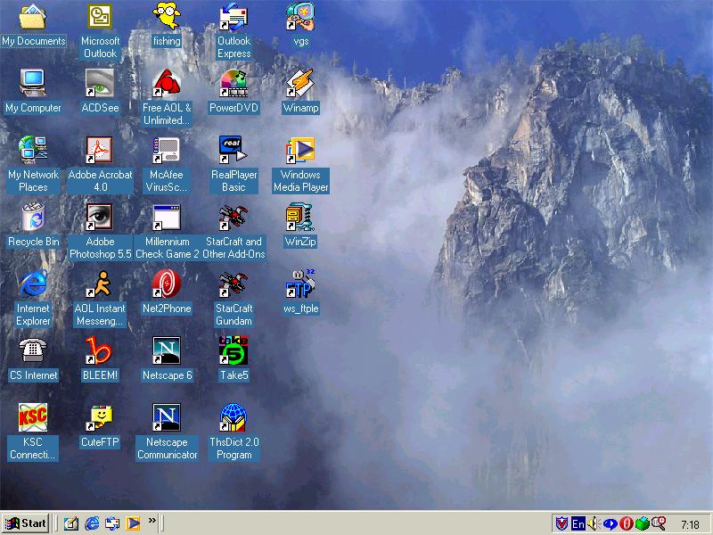713x535 pixels.
Task: Click the green cube tray icon
Action: pyautogui.click(x=642, y=524)
